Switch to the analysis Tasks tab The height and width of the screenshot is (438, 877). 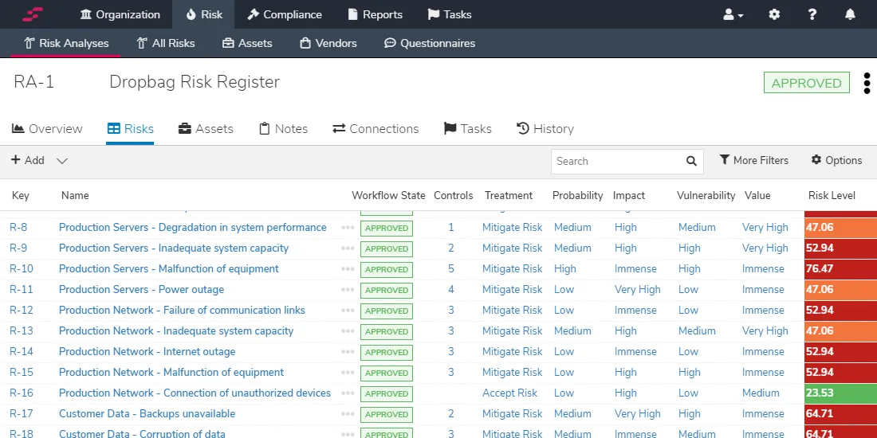[467, 128]
